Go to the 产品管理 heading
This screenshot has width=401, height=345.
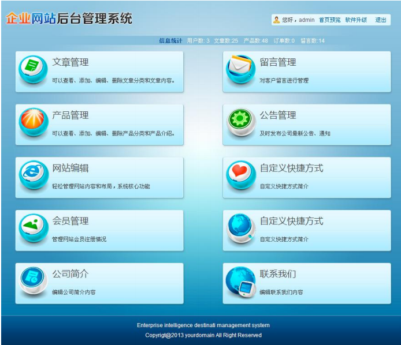click(x=70, y=115)
